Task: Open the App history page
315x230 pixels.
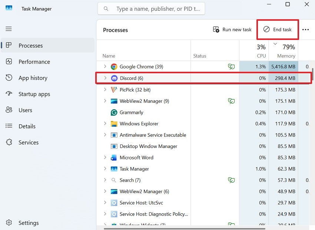Action: (47, 78)
